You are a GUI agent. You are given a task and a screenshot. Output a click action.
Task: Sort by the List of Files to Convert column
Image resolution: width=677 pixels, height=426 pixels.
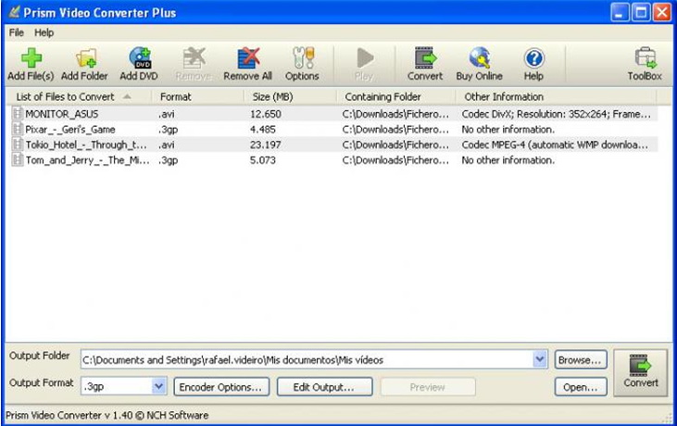coord(79,96)
